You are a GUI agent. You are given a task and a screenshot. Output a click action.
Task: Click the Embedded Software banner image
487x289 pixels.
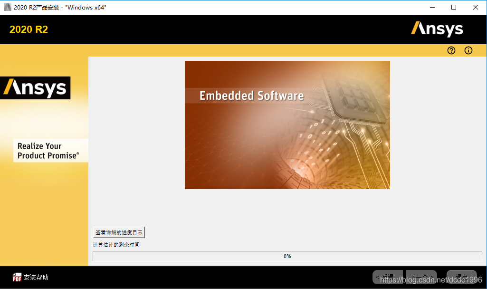coord(287,125)
